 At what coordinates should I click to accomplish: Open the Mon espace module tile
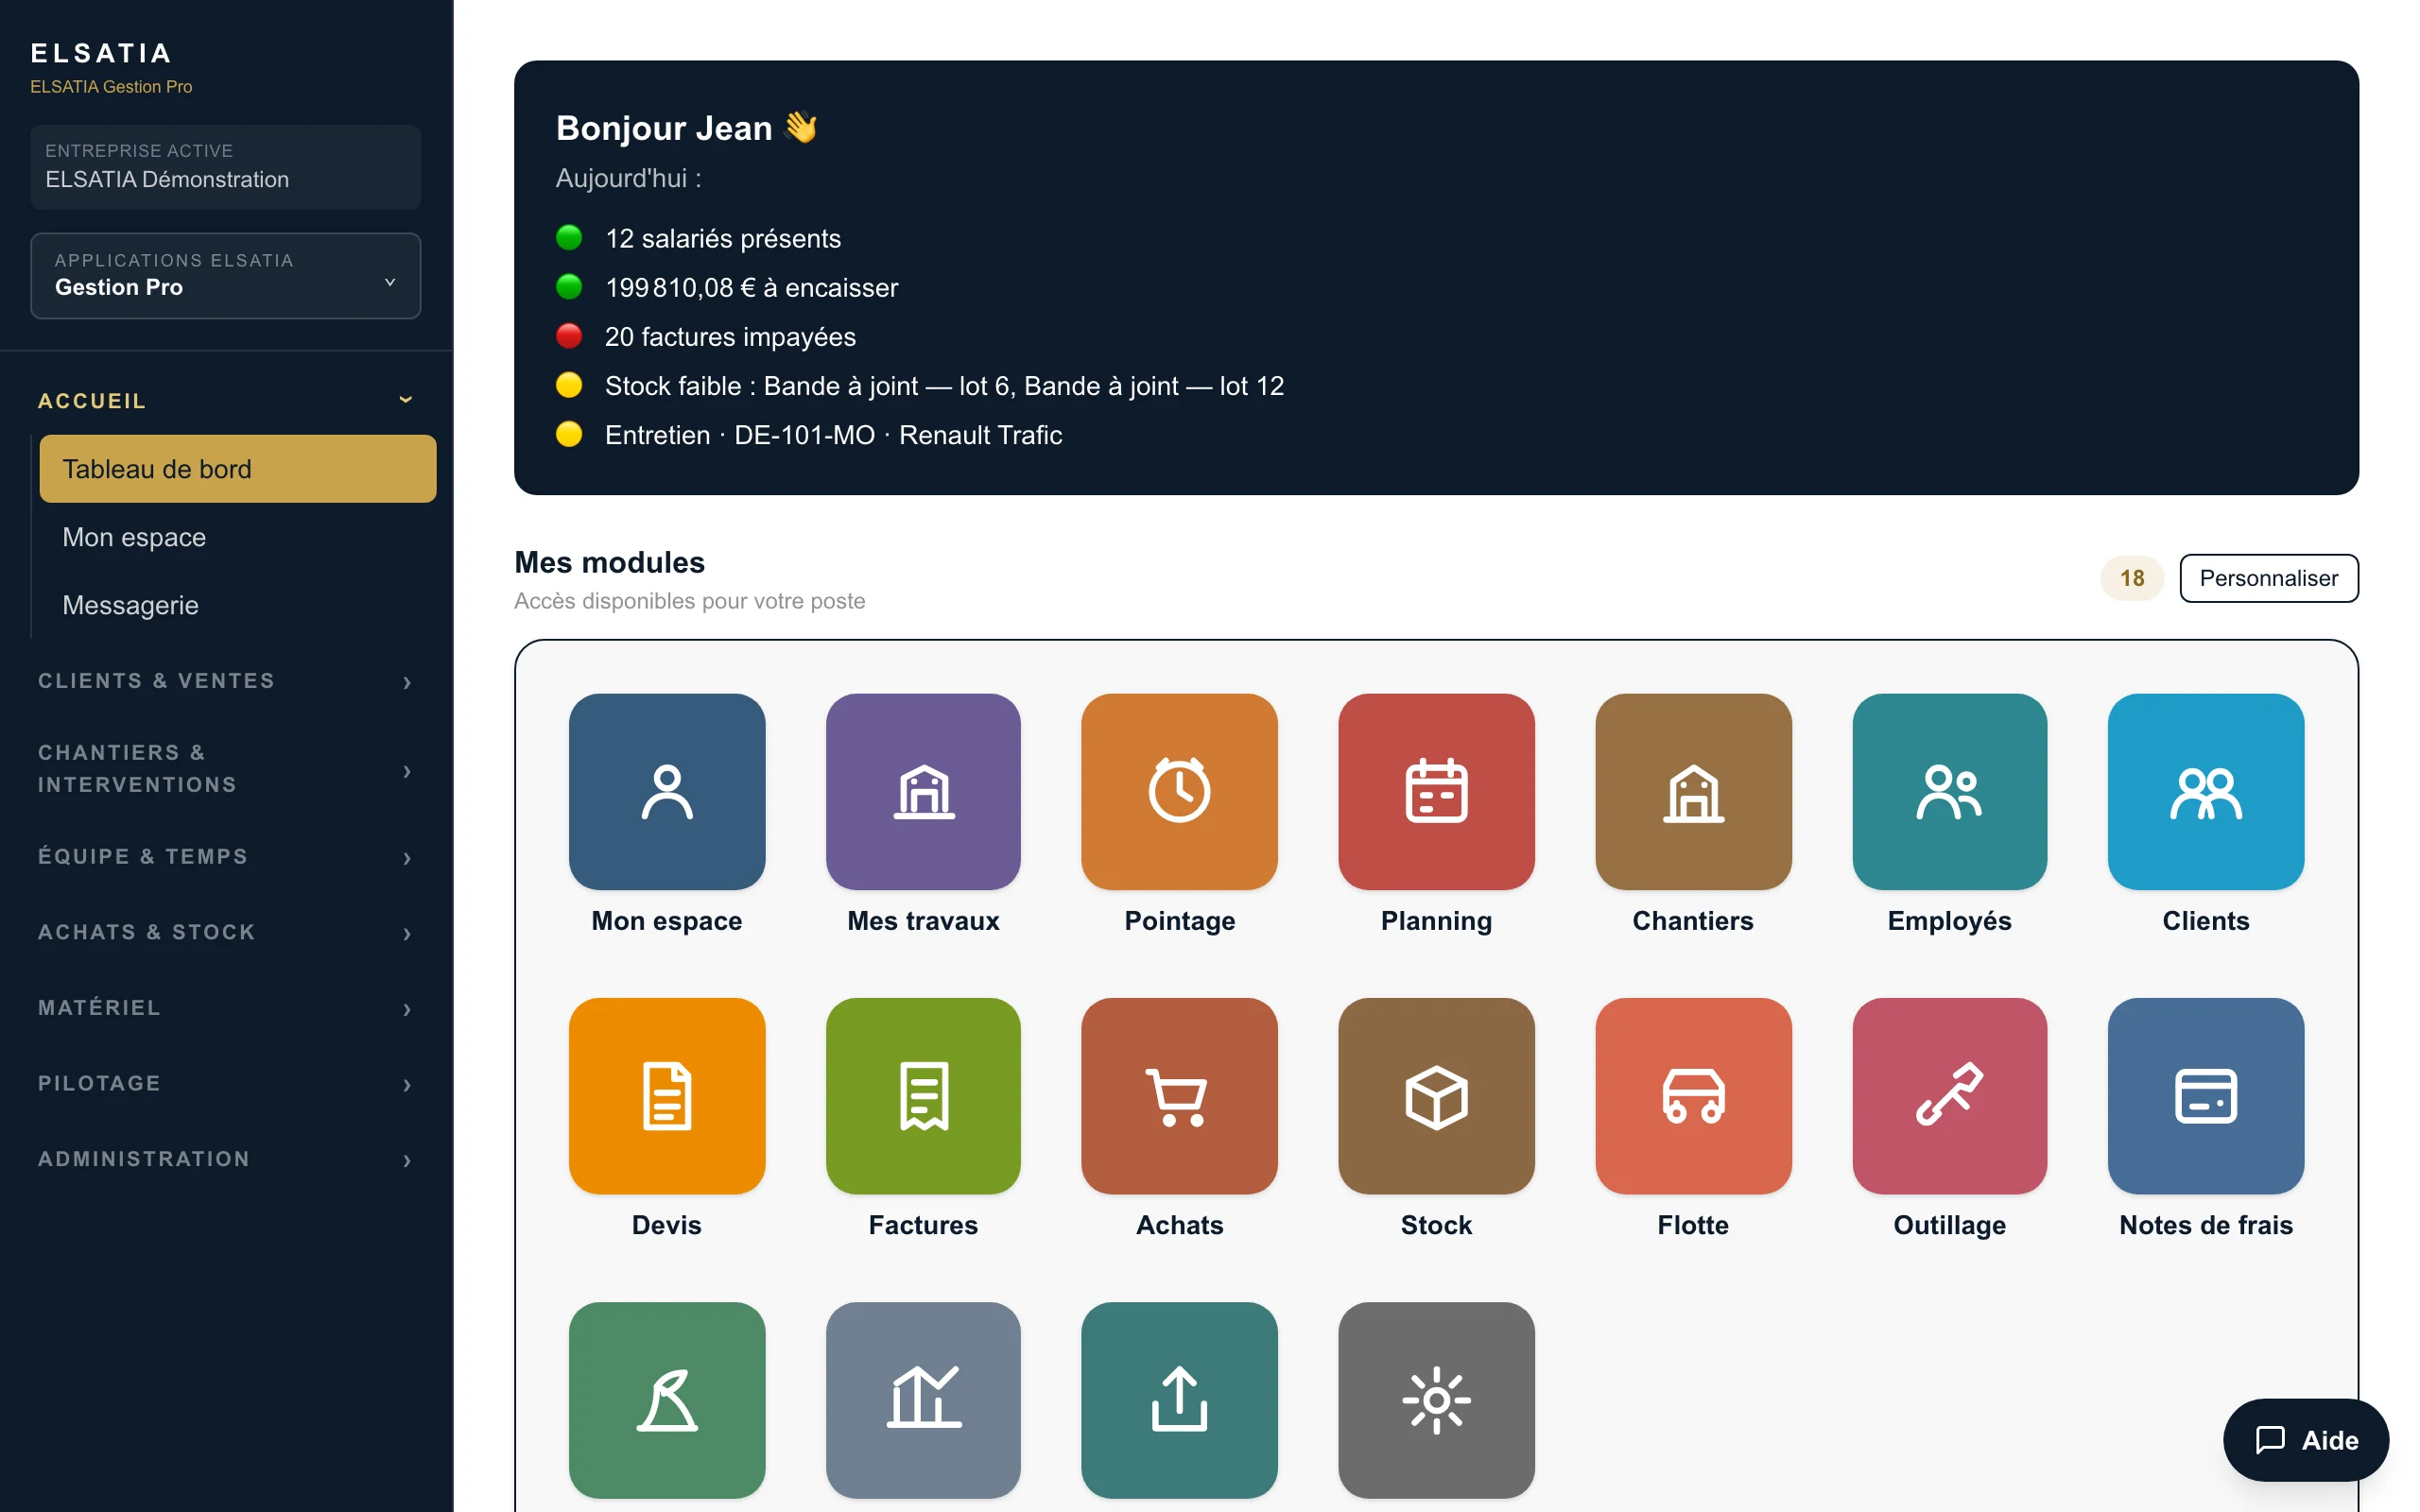coord(667,791)
